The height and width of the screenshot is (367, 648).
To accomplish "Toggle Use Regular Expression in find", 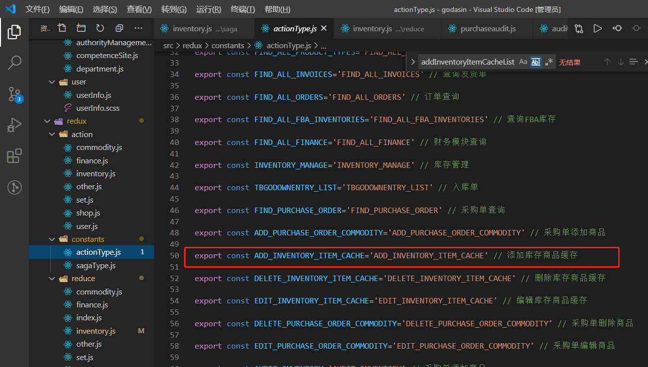I will tap(549, 62).
